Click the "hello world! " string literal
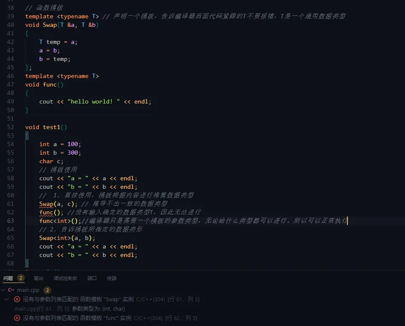 [x=94, y=102]
